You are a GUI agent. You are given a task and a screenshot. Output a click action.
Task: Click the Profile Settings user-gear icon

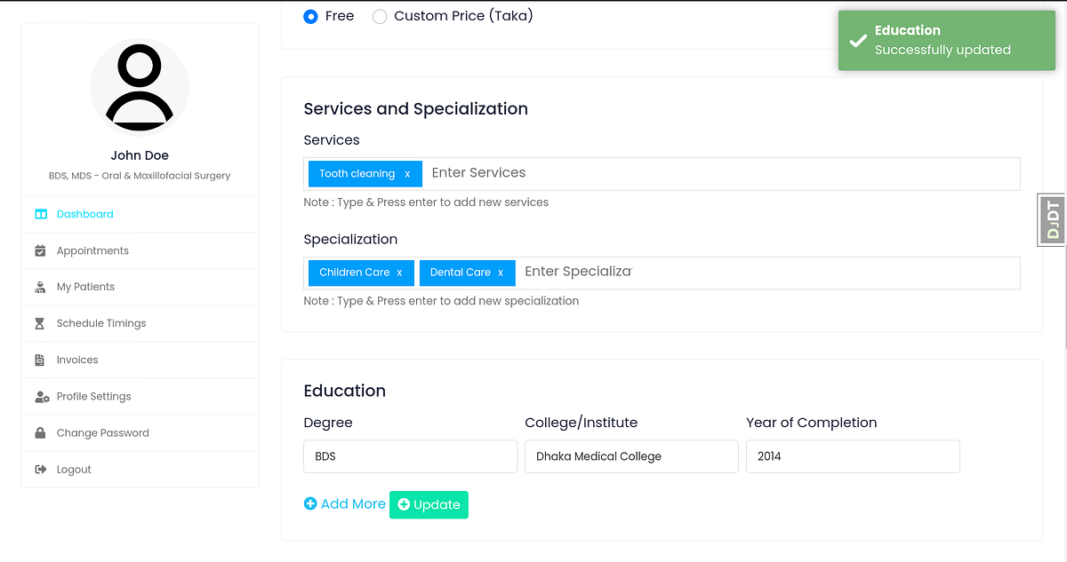pyautogui.click(x=41, y=397)
